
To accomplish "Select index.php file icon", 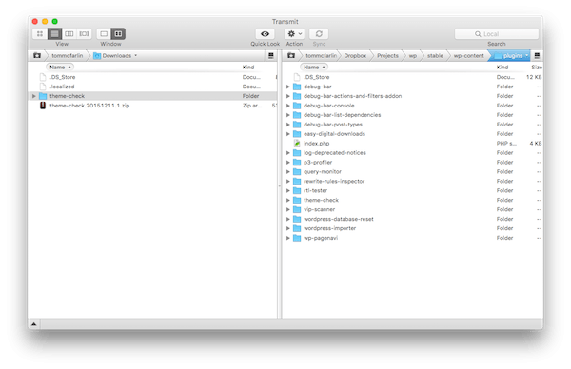I will [297, 144].
